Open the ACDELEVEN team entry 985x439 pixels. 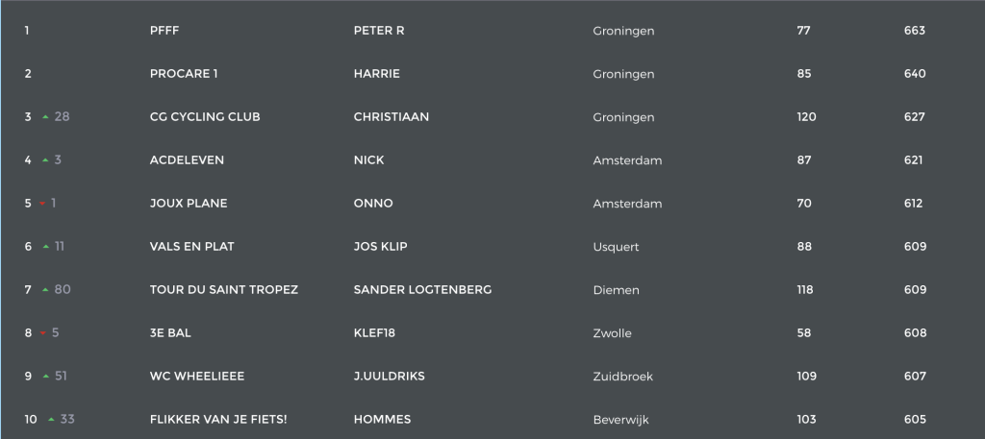tap(187, 160)
